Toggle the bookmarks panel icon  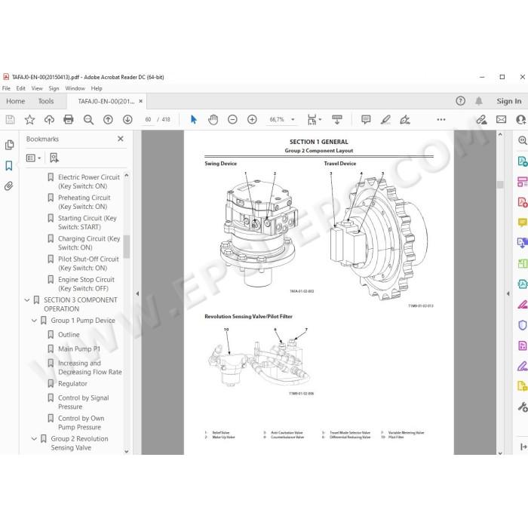click(x=9, y=165)
